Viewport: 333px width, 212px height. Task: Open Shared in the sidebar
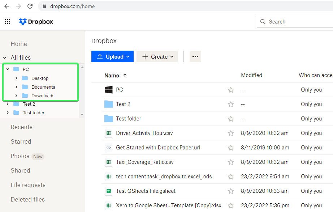point(20,170)
